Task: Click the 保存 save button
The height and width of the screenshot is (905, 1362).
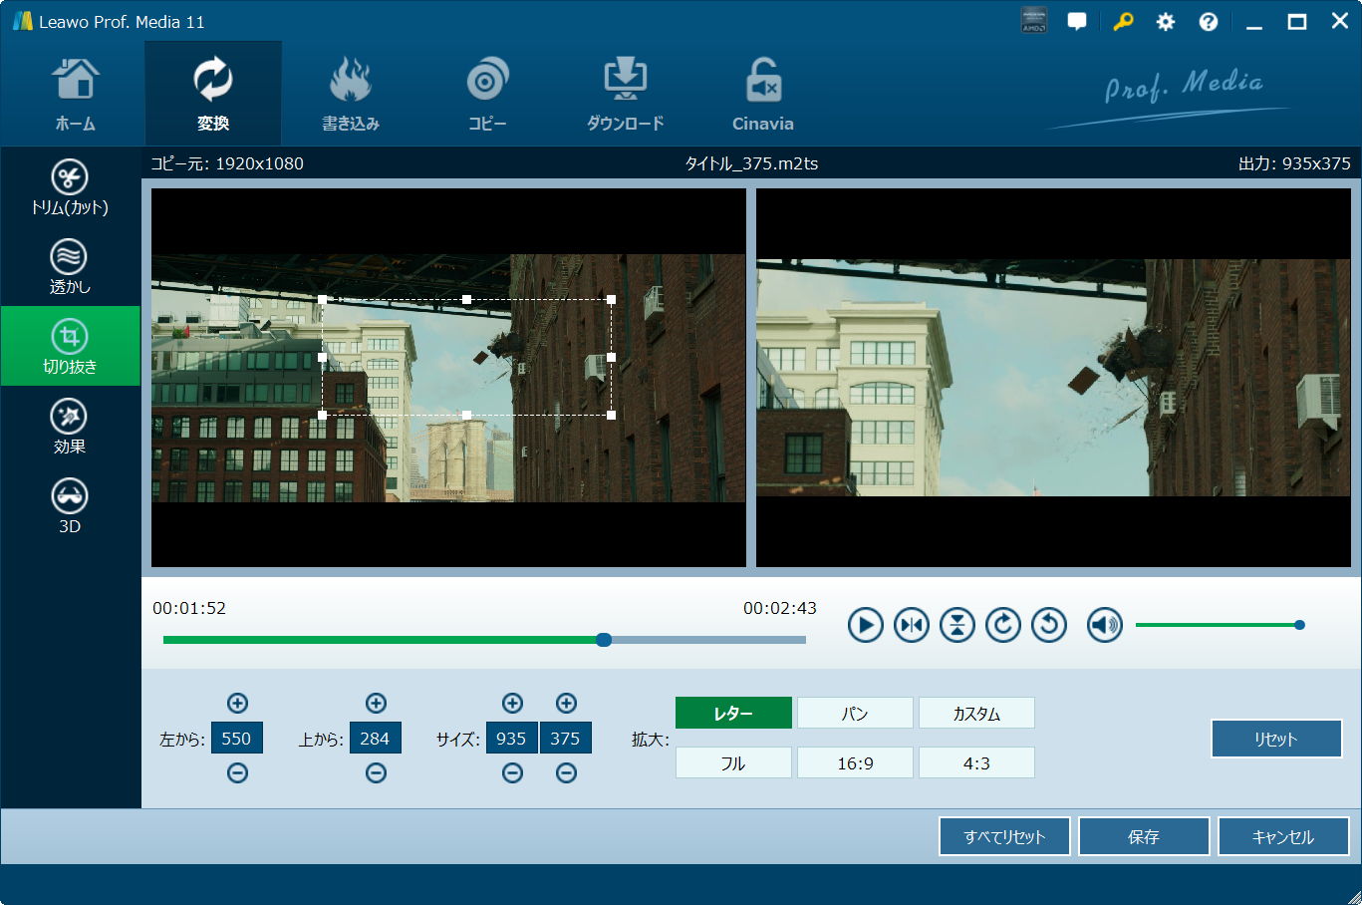Action: tap(1144, 836)
